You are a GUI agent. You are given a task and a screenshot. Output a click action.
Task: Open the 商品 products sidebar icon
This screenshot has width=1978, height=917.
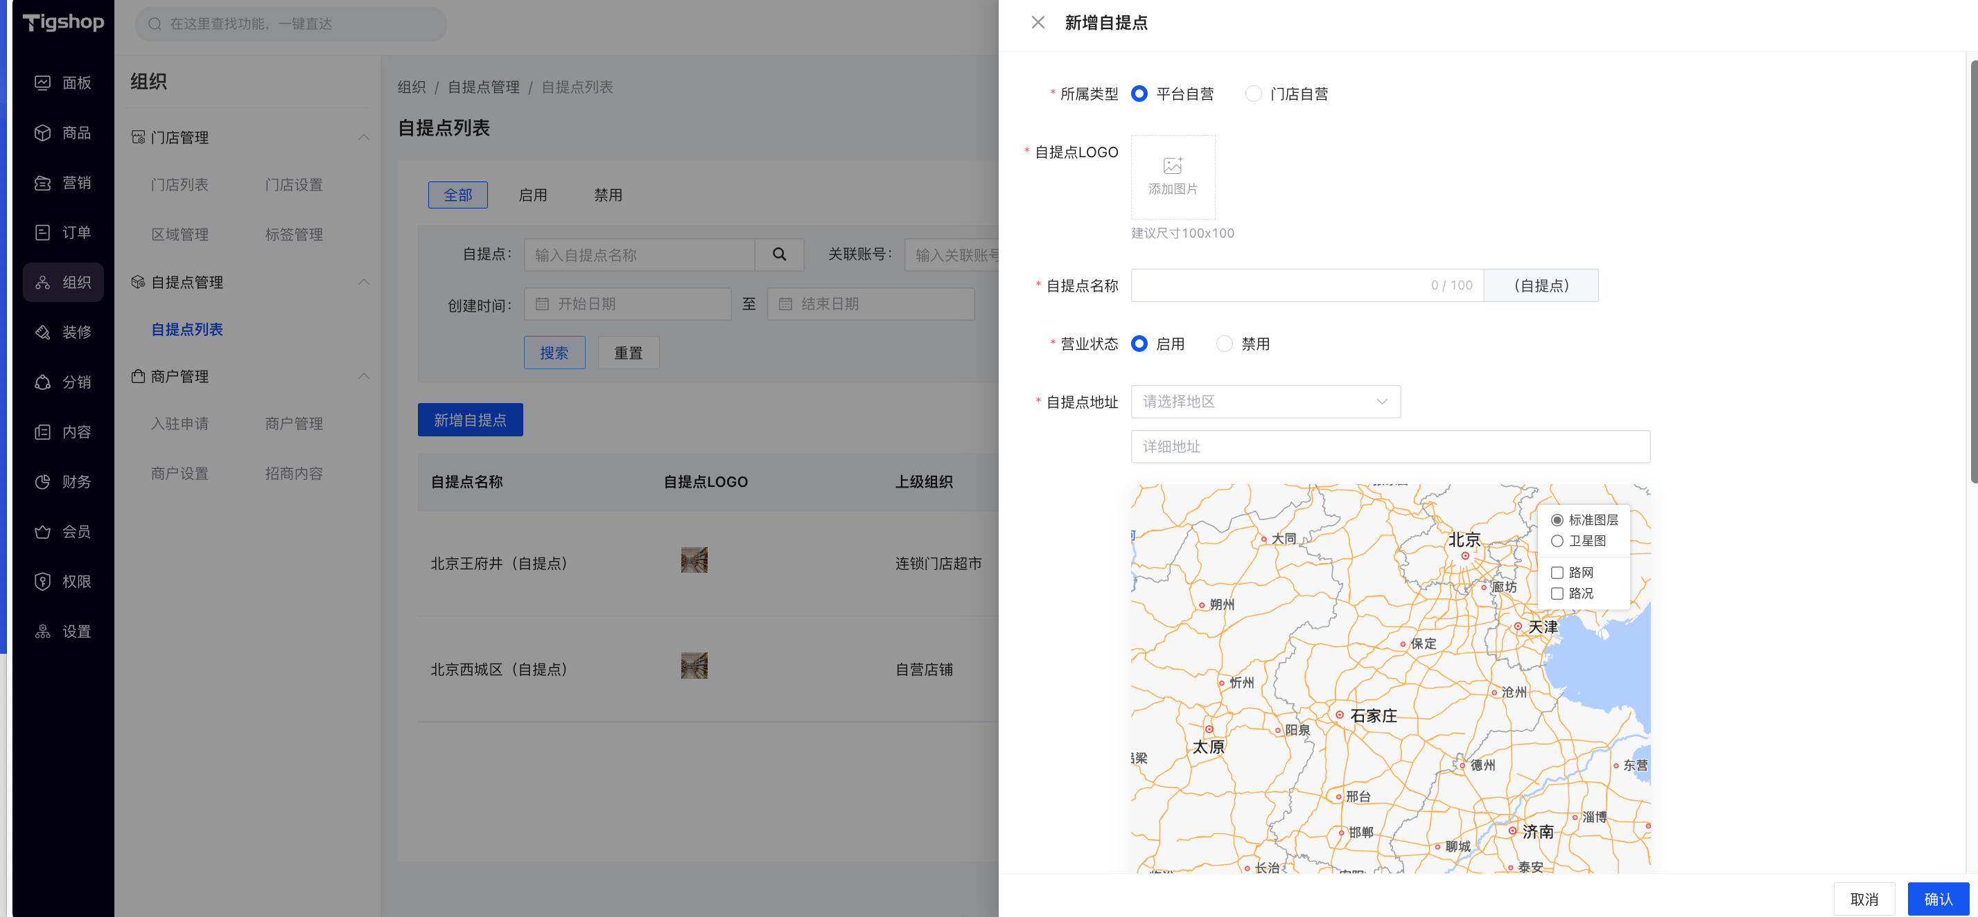pyautogui.click(x=43, y=132)
